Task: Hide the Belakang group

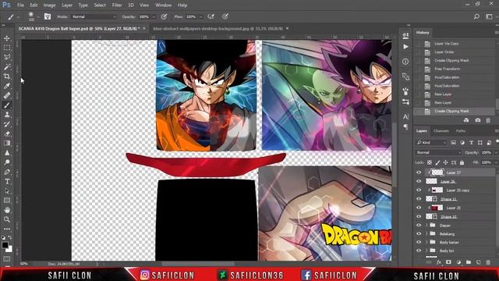Action: (x=419, y=233)
